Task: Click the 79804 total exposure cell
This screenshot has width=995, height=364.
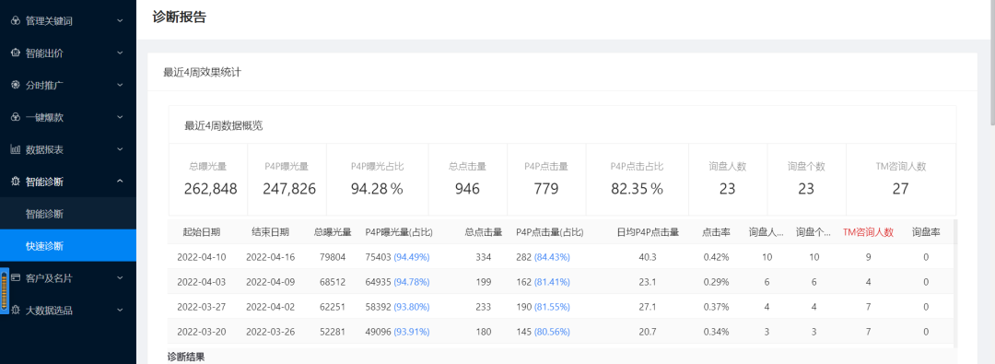Action: click(333, 257)
